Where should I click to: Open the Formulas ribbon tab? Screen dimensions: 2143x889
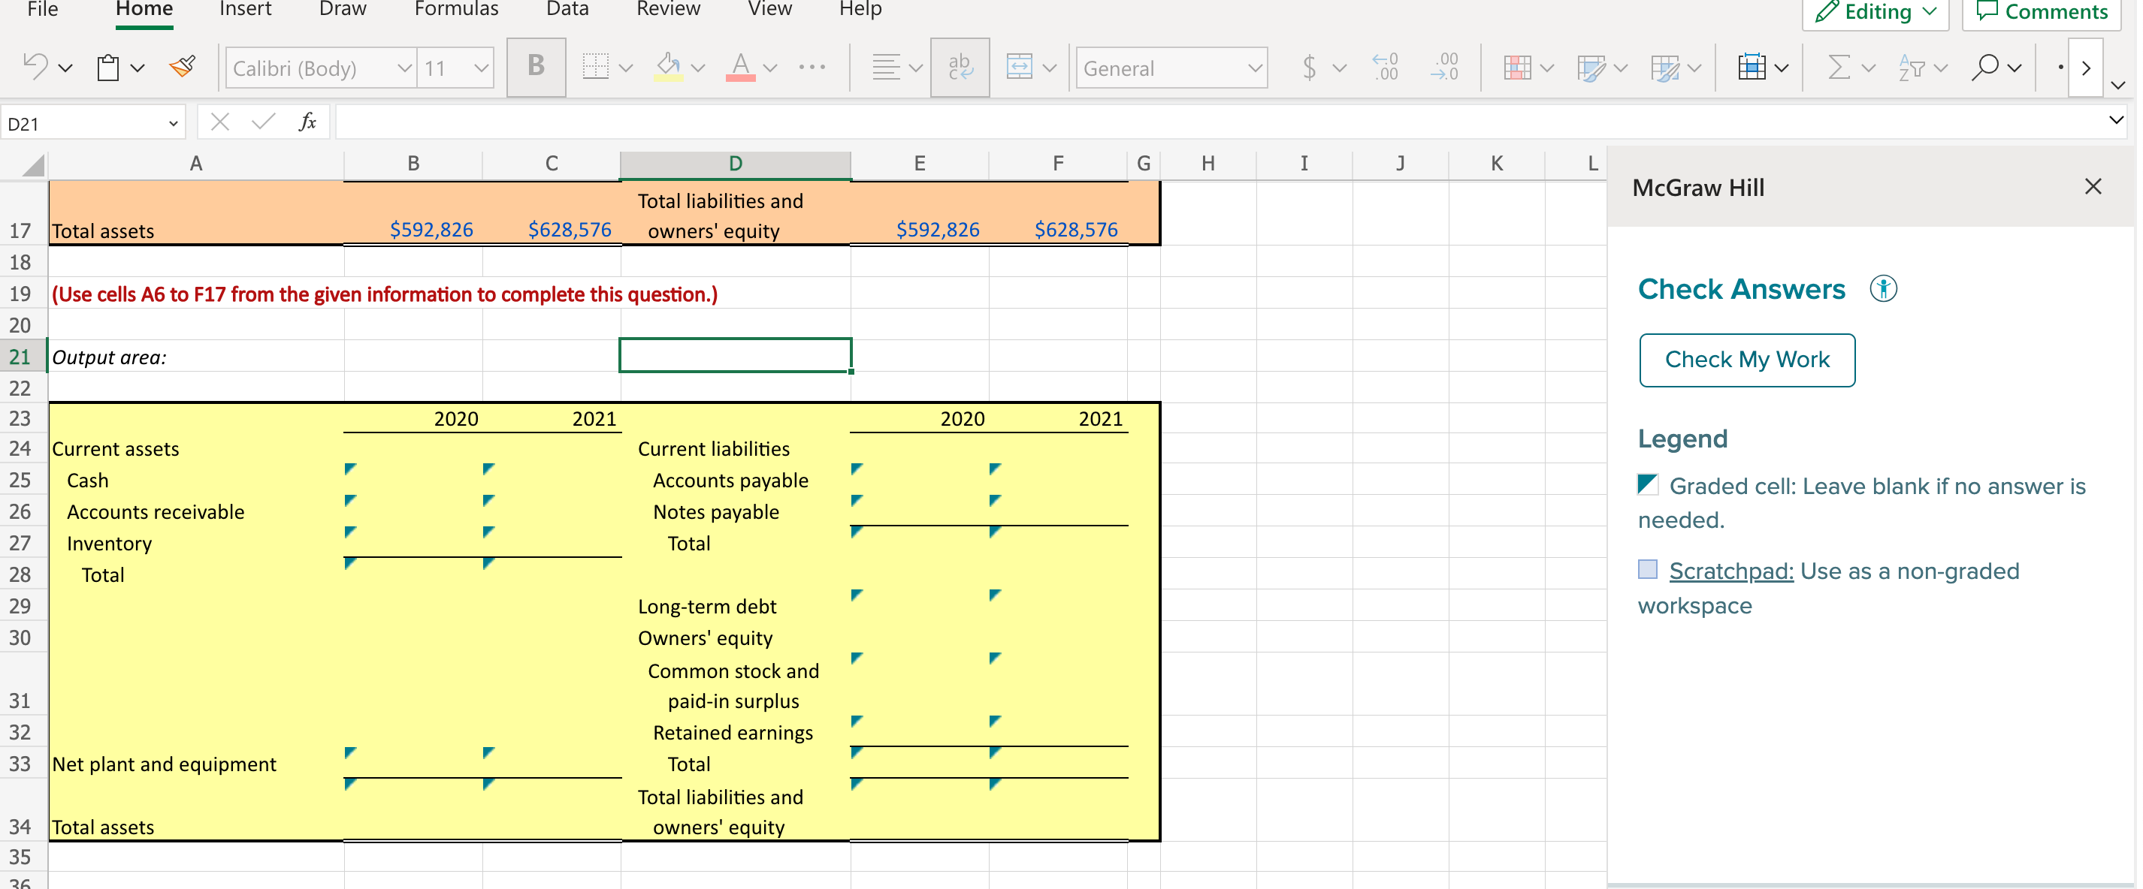tap(456, 10)
